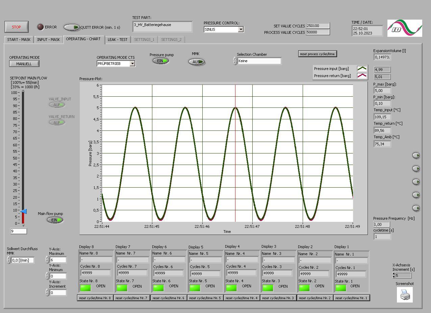Viewport: 431px width, 313px height.
Task: Click the red STOP button
Action: 17,27
